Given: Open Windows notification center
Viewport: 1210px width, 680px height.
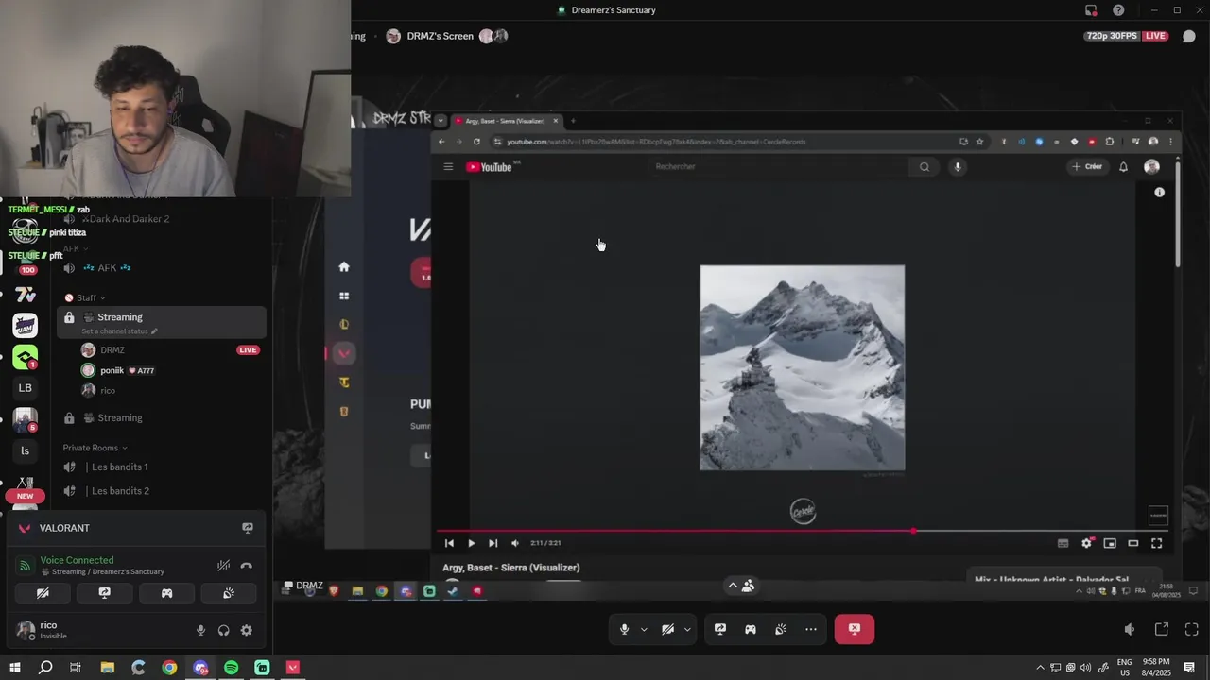Looking at the screenshot, I should (x=1190, y=668).
